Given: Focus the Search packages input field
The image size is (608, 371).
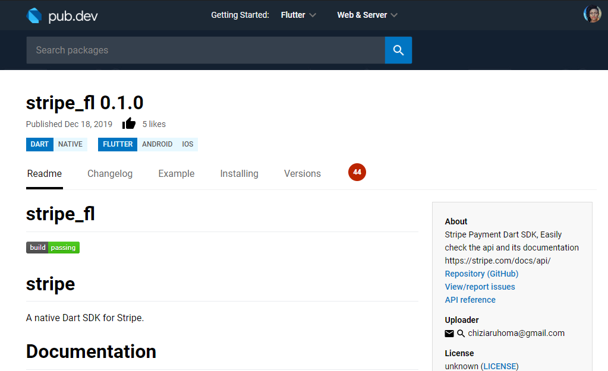Looking at the screenshot, I should [x=206, y=50].
